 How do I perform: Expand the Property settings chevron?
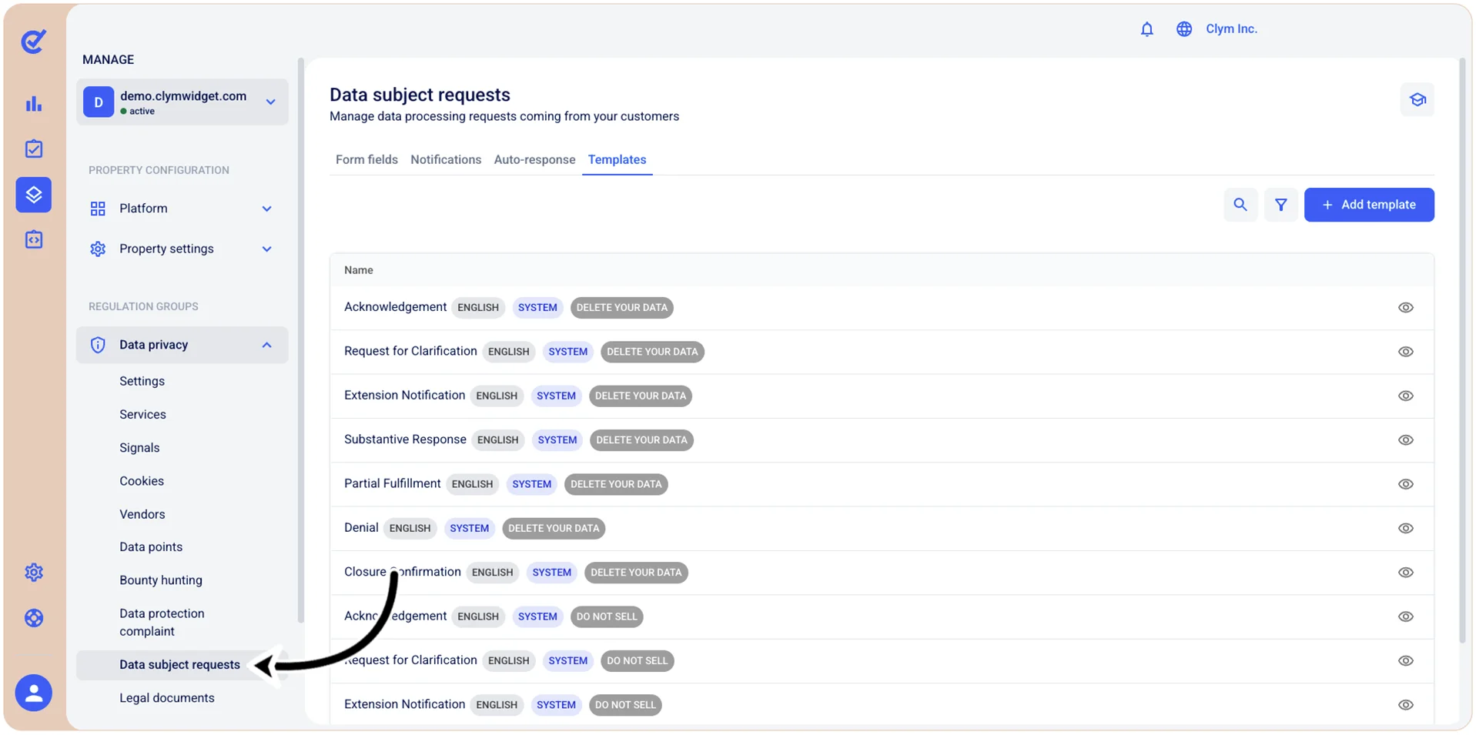(x=266, y=249)
